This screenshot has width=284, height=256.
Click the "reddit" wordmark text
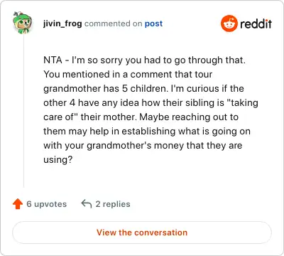256,23
